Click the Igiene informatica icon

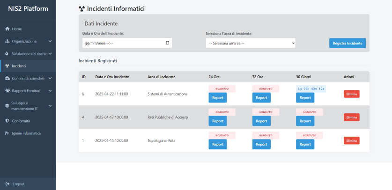[x=7, y=133]
